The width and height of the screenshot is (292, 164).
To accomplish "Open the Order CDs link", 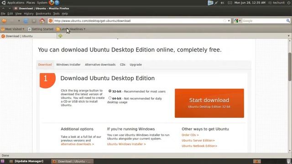I will click(190, 135).
